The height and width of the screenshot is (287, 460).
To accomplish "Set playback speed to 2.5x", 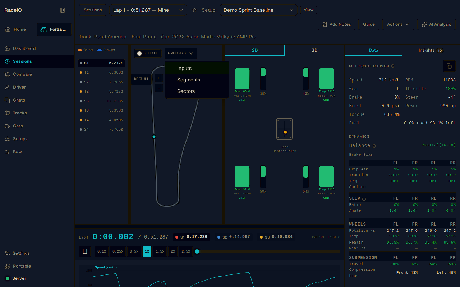I will point(186,251).
